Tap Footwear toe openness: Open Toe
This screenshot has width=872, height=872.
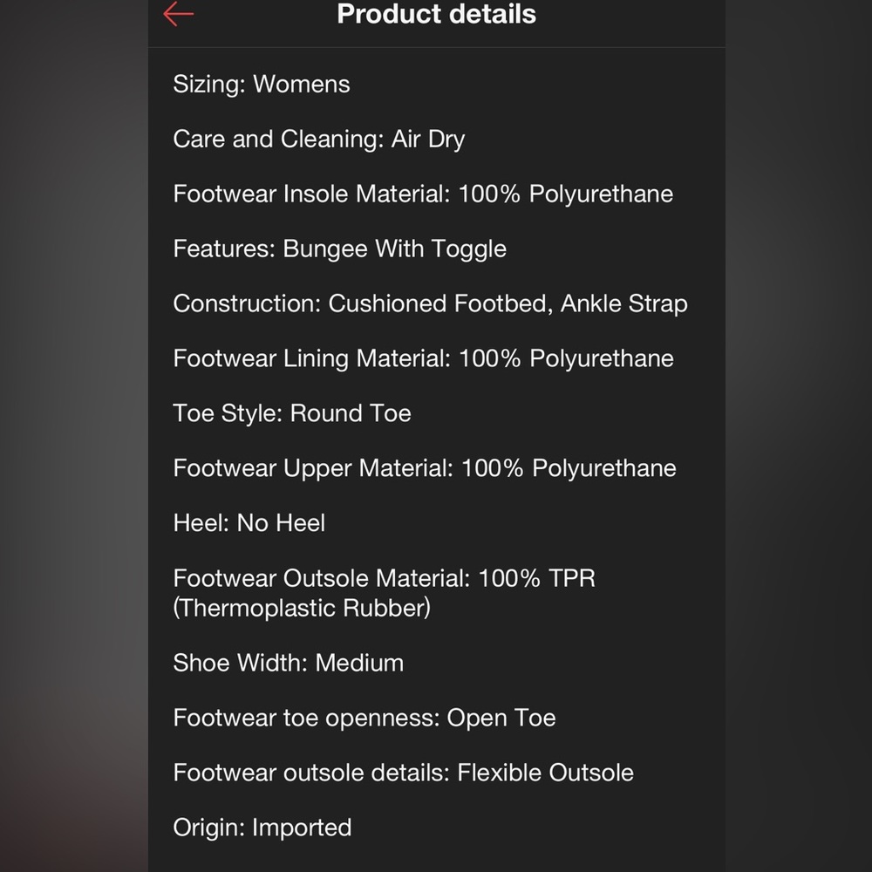(x=364, y=718)
